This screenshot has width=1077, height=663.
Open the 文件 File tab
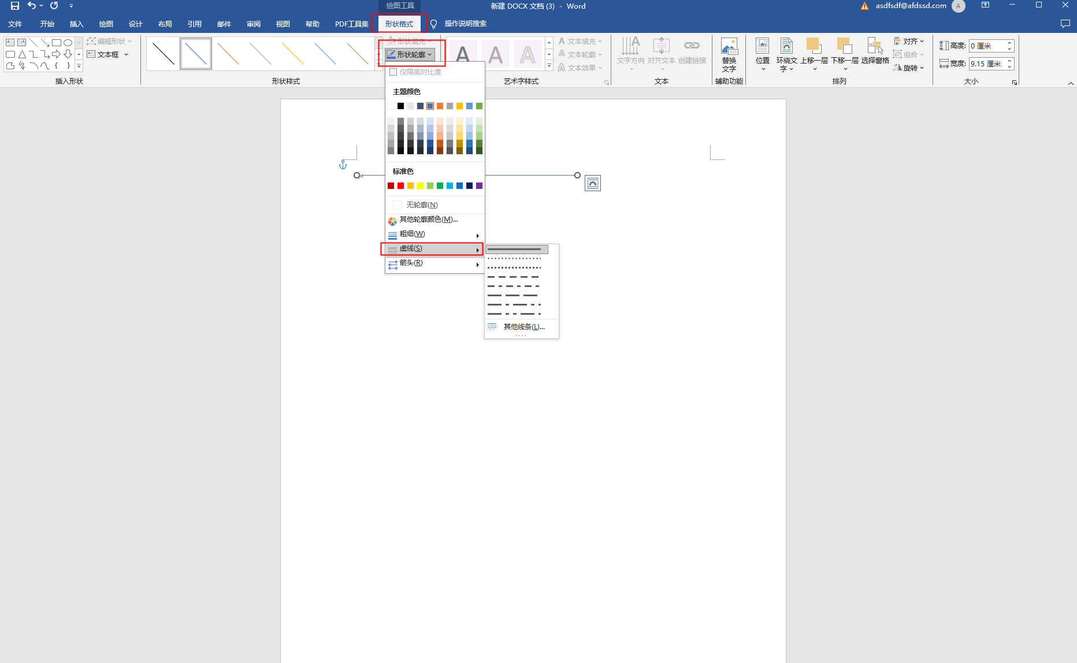[x=15, y=24]
